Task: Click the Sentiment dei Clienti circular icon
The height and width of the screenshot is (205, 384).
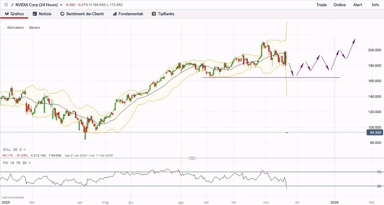Action: coord(62,14)
